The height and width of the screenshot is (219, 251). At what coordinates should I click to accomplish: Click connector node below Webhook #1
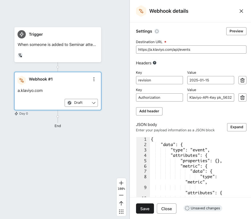tap(58, 117)
